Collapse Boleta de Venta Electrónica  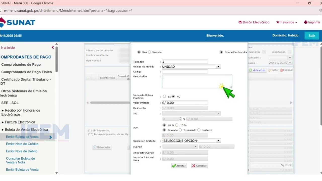[25, 130]
